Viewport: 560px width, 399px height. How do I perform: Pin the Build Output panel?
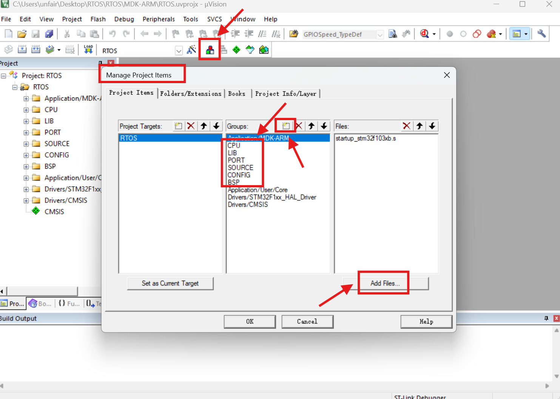546,319
